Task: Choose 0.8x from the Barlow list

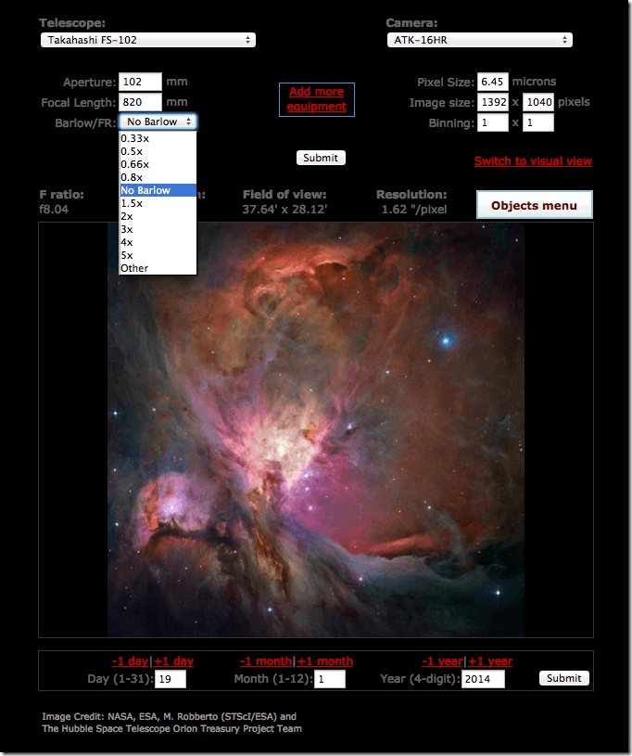Action: (158, 177)
